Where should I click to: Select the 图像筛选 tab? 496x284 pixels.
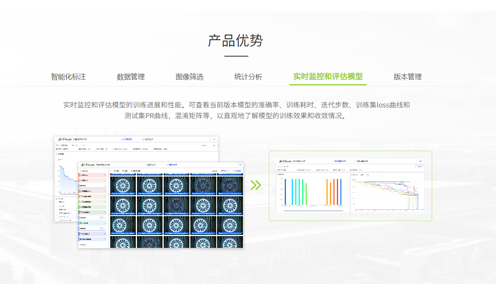pyautogui.click(x=190, y=77)
